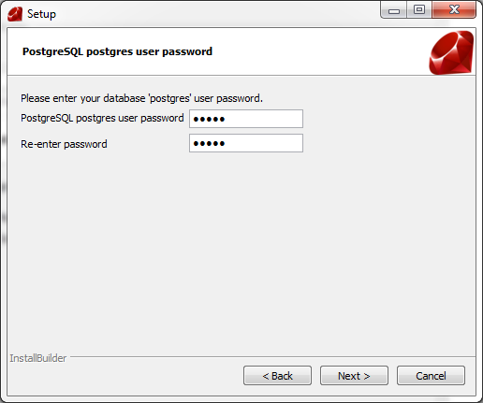Minimize the Setup window

(x=394, y=10)
